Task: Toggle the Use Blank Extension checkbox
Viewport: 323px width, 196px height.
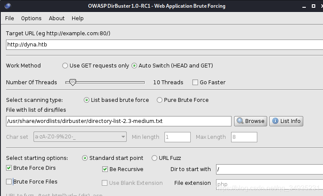Action: (x=105, y=183)
